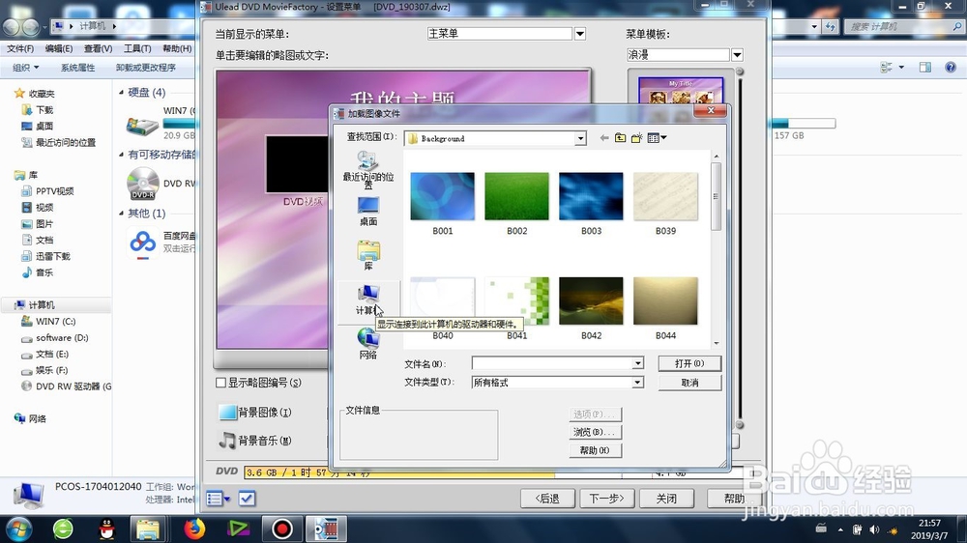Launch Firefox from taskbar

point(194,529)
